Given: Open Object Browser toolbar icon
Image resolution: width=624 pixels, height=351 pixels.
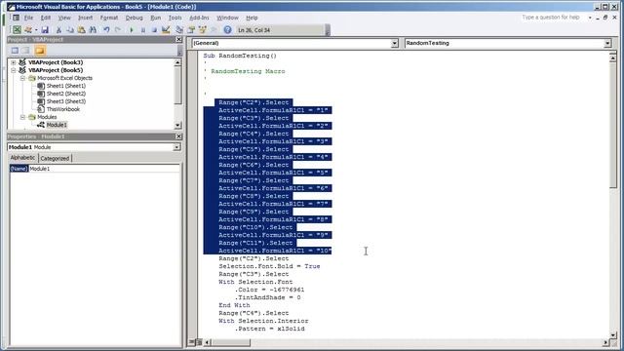Looking at the screenshot, I should tap(203, 30).
